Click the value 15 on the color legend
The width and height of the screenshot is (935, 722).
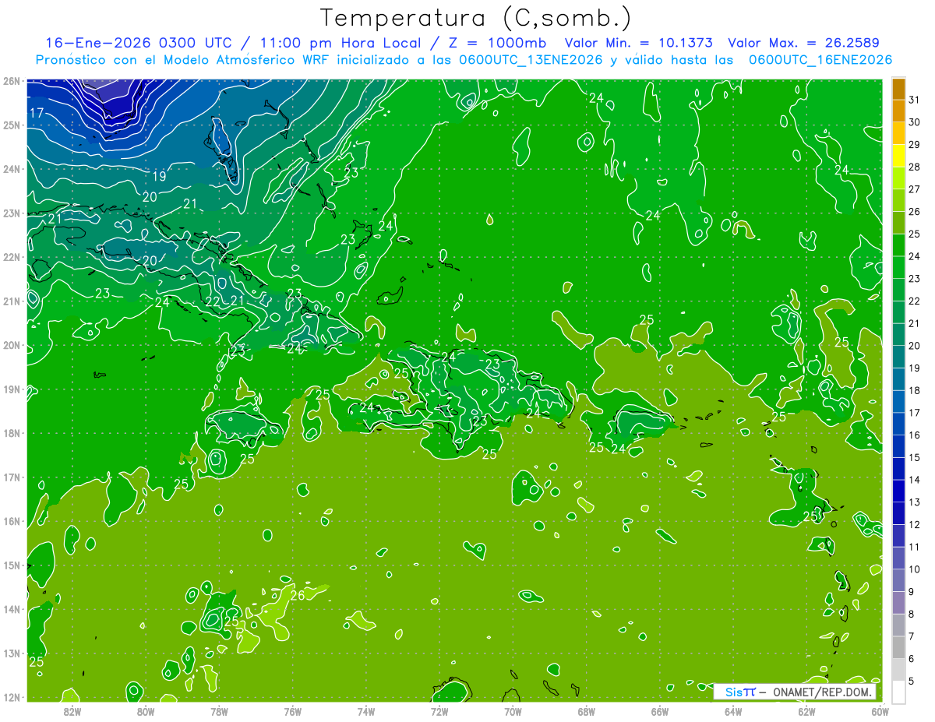[914, 457]
